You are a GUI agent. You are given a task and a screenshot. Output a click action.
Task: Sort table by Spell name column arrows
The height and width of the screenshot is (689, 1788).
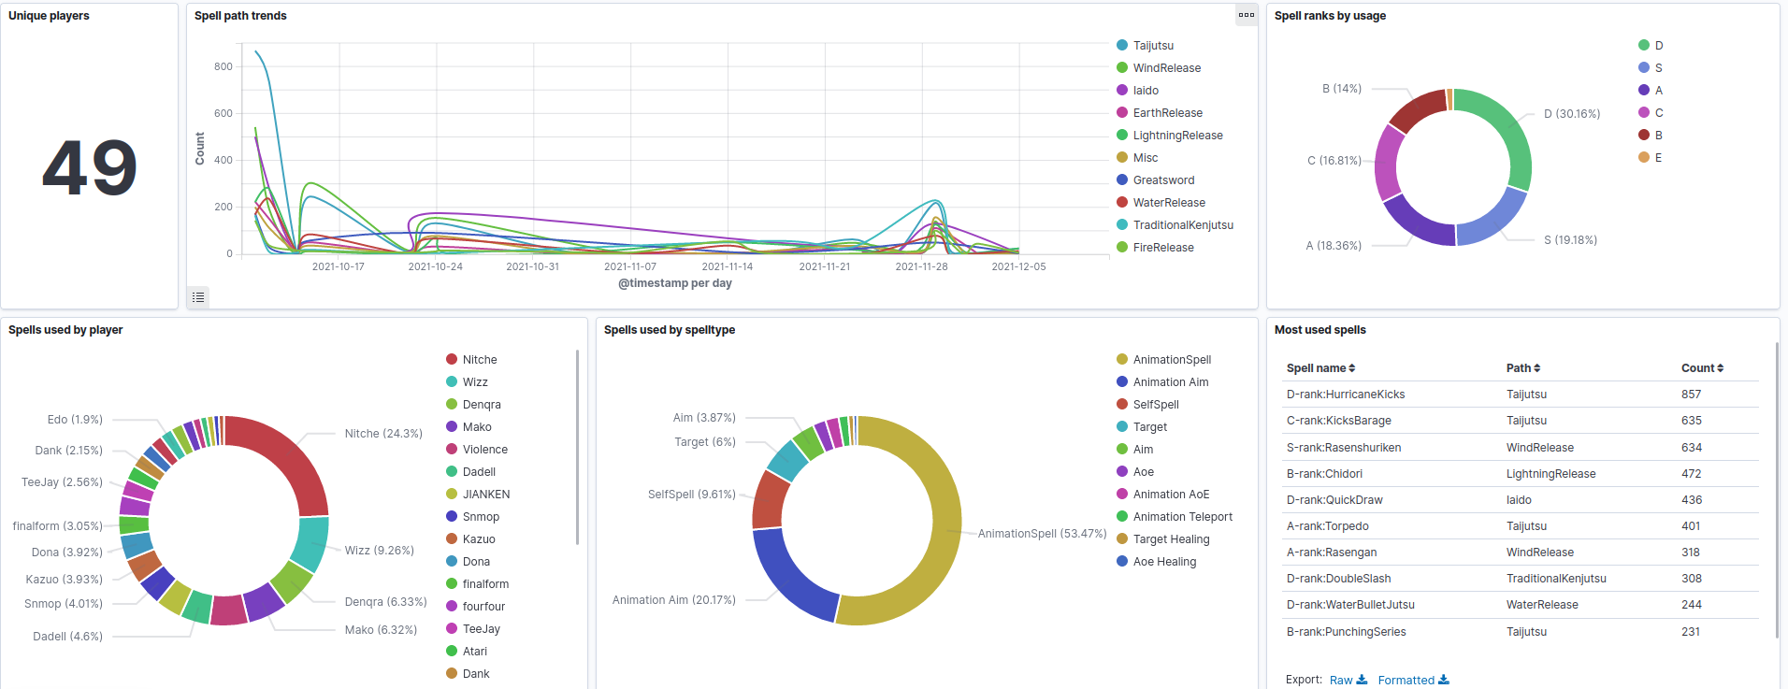(1351, 368)
